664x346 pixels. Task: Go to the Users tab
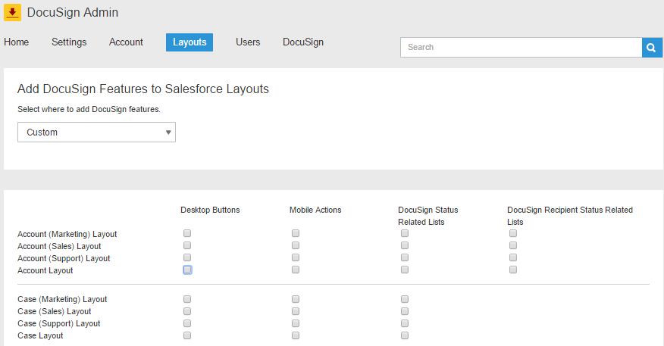coord(248,42)
